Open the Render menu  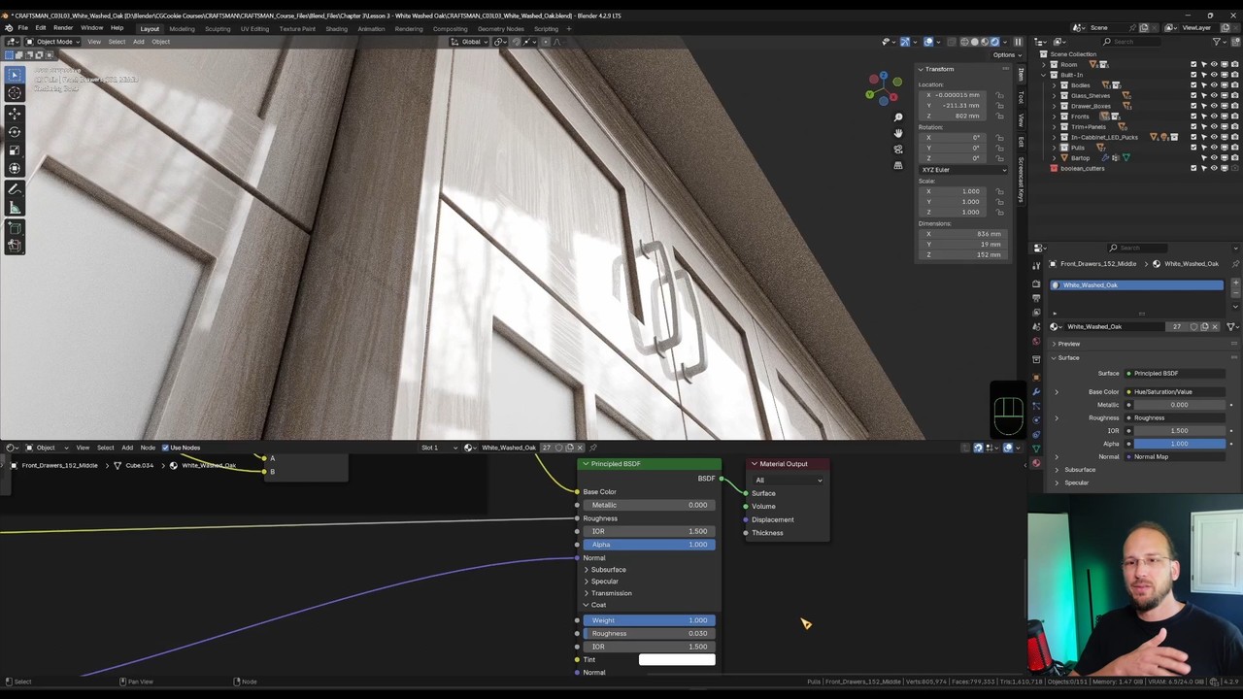(x=63, y=28)
